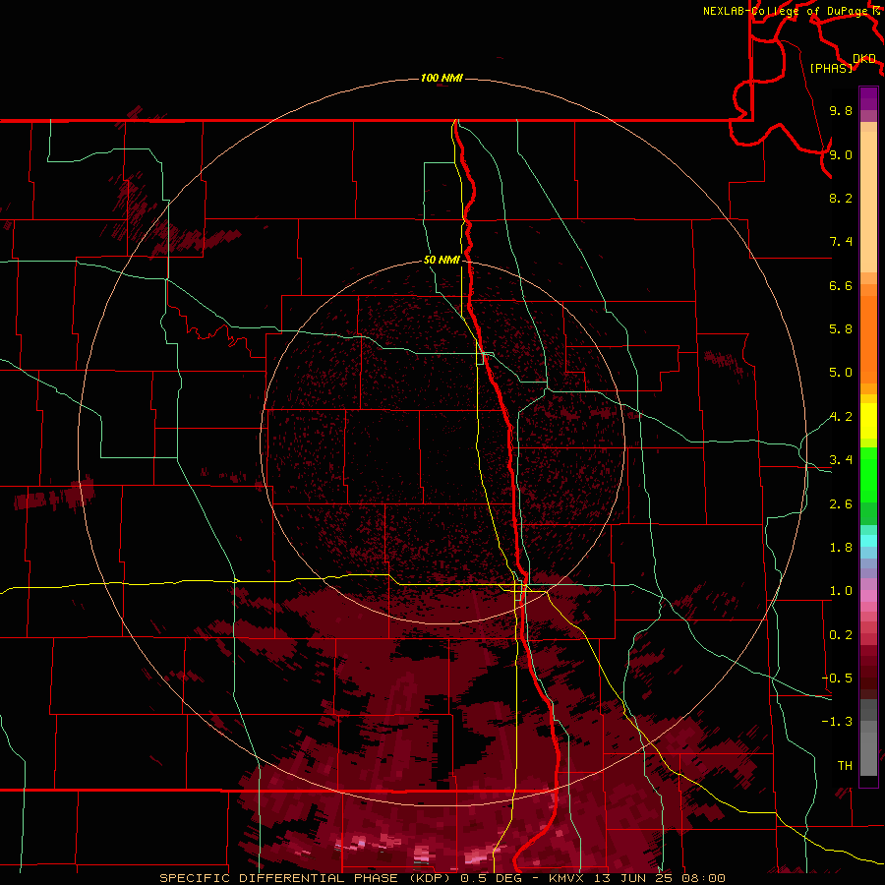Click the 9.8 value on color scale
This screenshot has width=885, height=885.
coord(841,110)
